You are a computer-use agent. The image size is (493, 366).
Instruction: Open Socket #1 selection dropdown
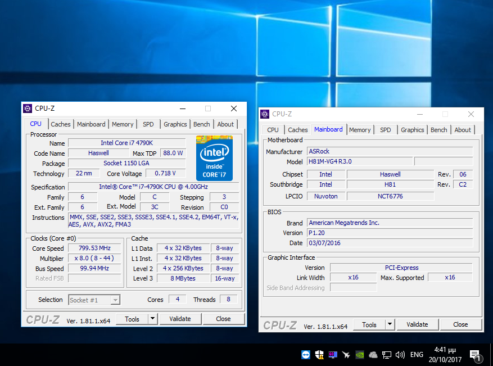pos(94,300)
